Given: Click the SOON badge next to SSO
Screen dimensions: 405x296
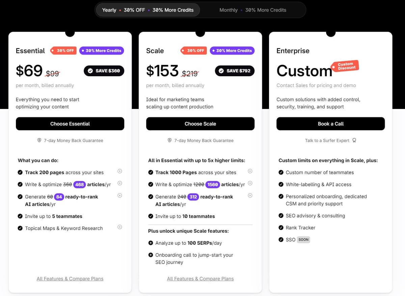Looking at the screenshot, I should coord(303,240).
